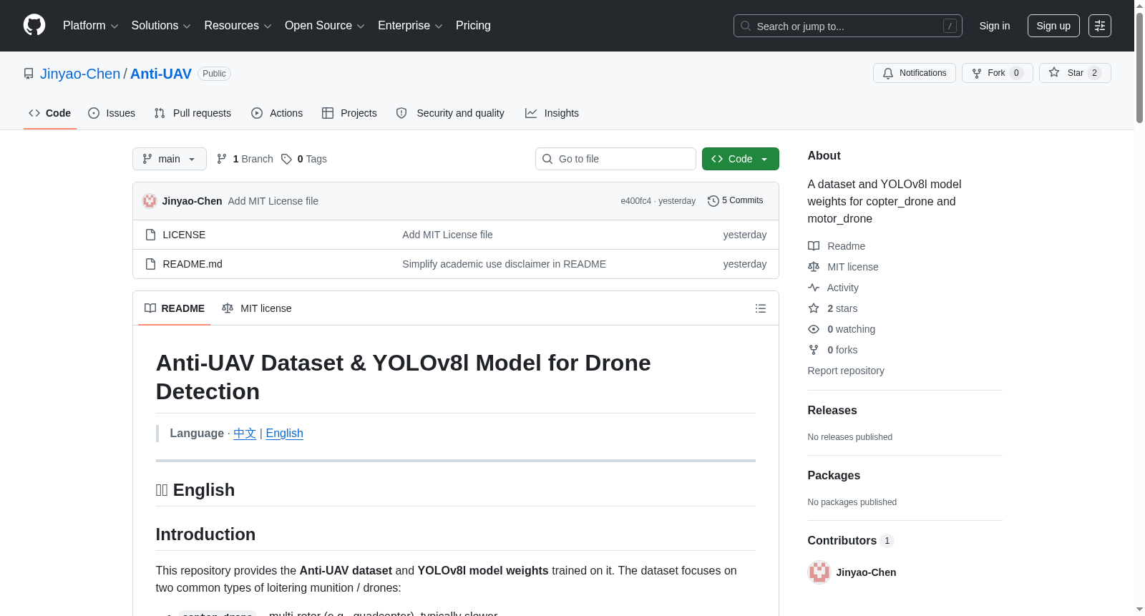
Task: View the 0 Tags list
Action: (304, 159)
